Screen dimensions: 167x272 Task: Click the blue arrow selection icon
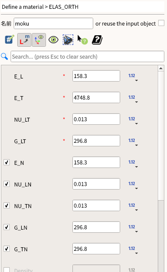coord(68,40)
